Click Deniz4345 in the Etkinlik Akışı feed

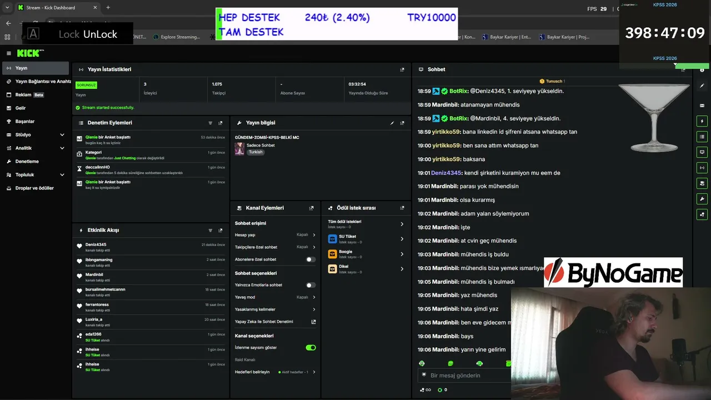(96, 244)
